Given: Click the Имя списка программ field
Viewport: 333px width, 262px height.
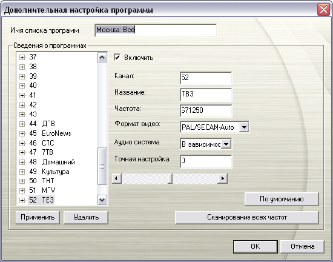Looking at the screenshot, I should tap(156, 30).
